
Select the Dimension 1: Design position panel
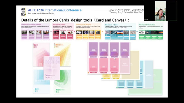(x=35, y=31)
